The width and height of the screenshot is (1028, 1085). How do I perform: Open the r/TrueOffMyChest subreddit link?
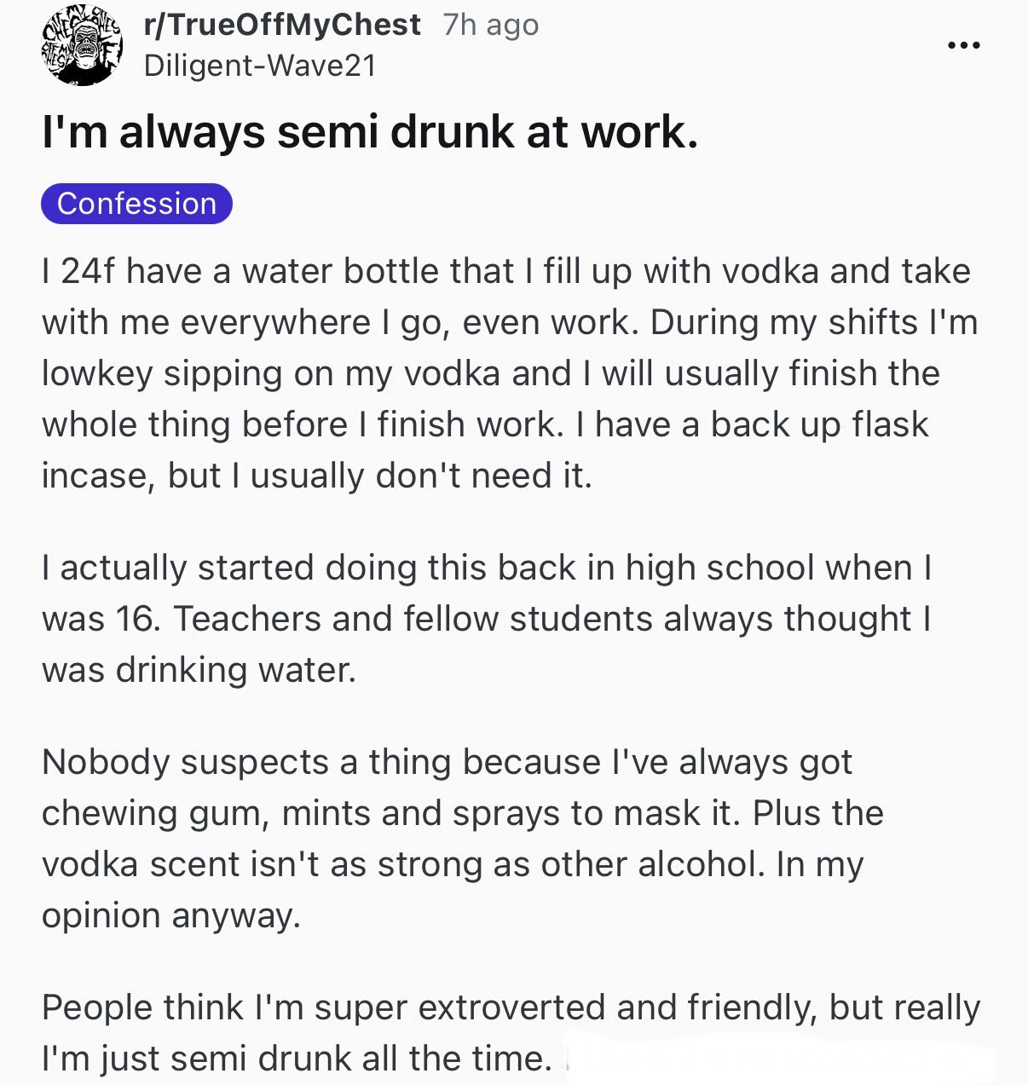[x=282, y=25]
